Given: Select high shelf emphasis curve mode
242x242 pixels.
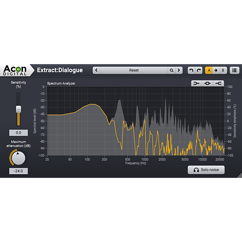Looking at the screenshot, I should pos(218,83).
